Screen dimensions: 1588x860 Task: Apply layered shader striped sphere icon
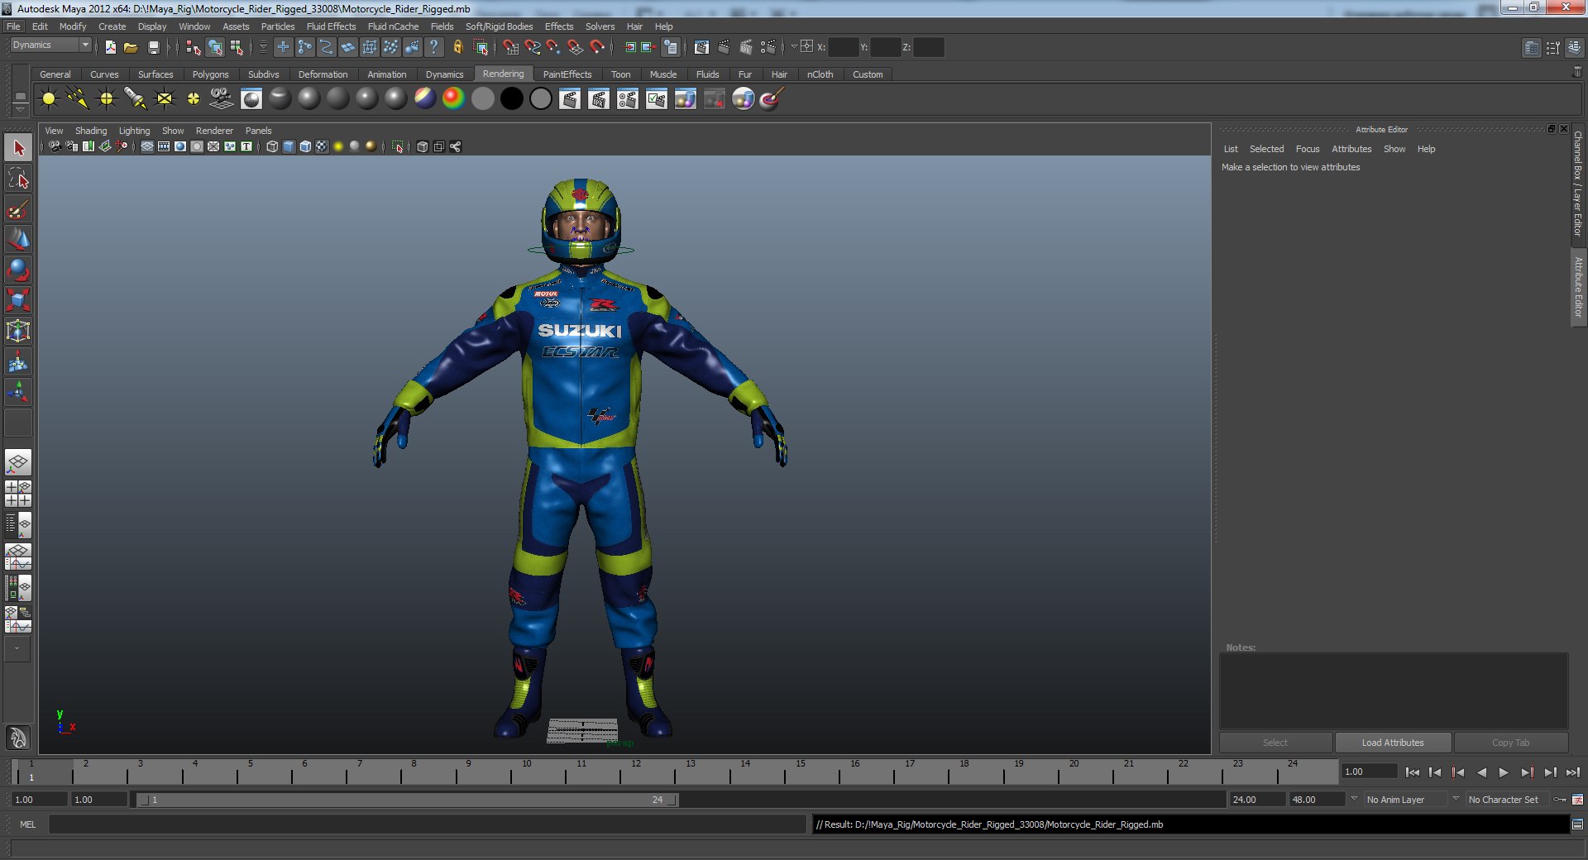tap(424, 99)
